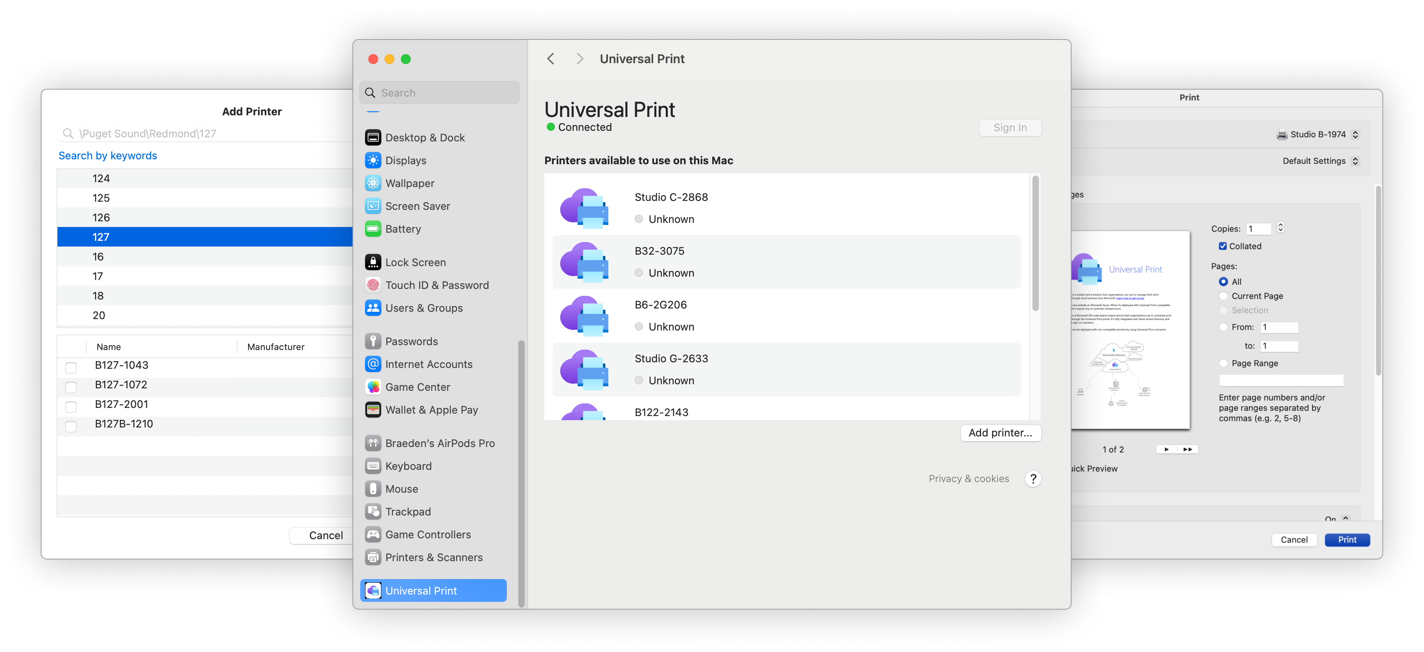The height and width of the screenshot is (652, 1424).
Task: Click the Universal Print cloud icon for Studio C-2868
Action: [x=588, y=206]
